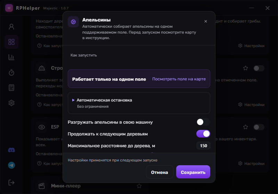The width and height of the screenshot is (278, 194).
Task: Open Посмотреть поле на карте link
Action: point(179,79)
